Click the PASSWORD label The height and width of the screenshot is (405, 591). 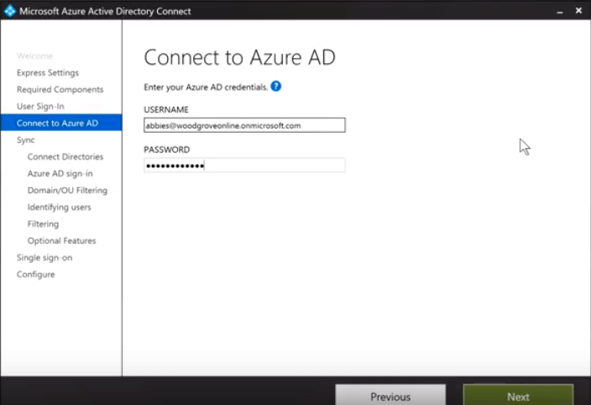pos(166,150)
